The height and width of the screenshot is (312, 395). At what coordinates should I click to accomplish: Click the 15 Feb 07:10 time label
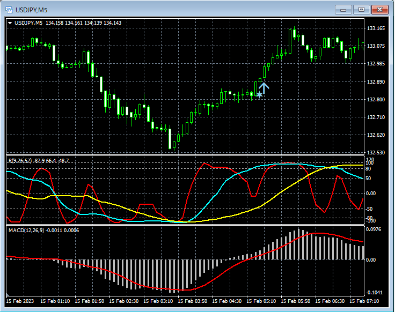pos(364,301)
